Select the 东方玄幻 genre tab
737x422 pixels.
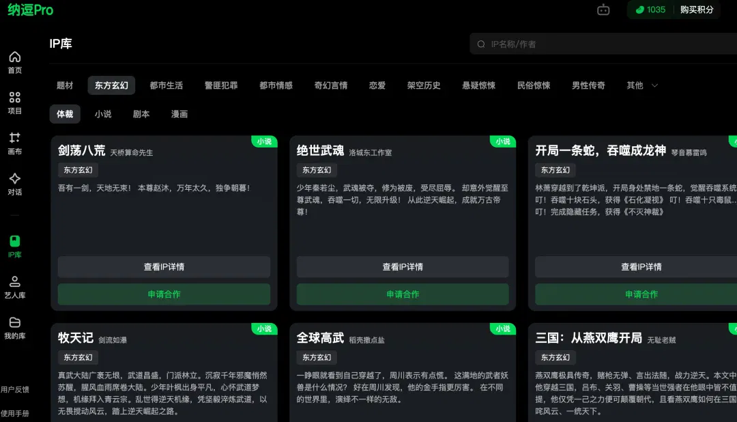111,85
